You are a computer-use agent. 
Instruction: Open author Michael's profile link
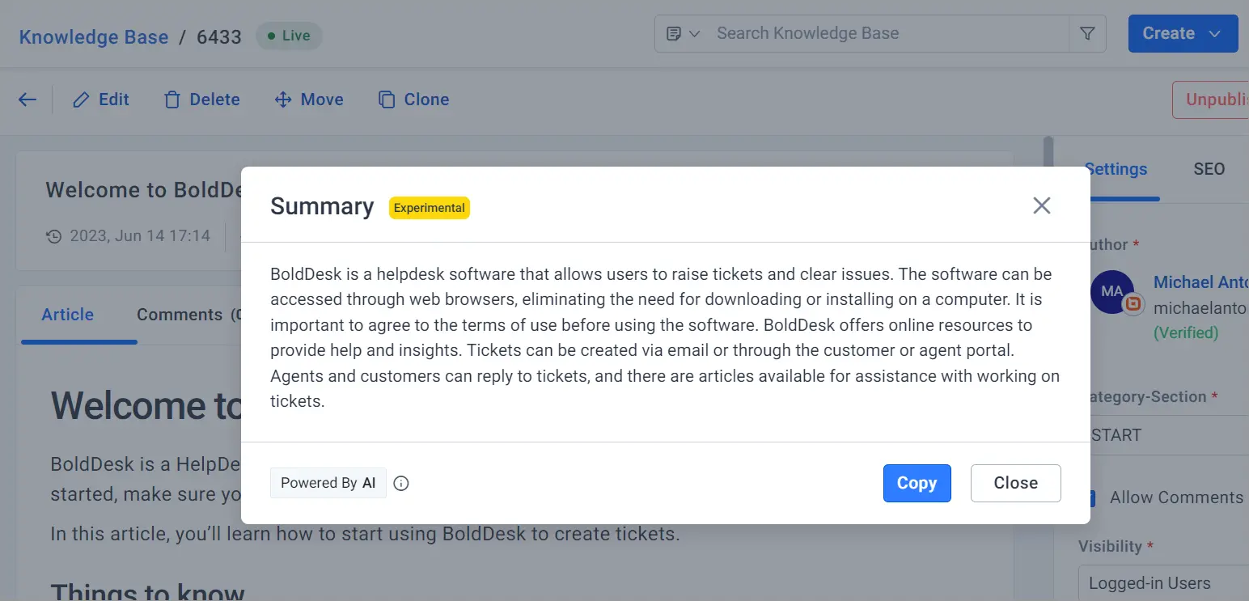[1201, 282]
